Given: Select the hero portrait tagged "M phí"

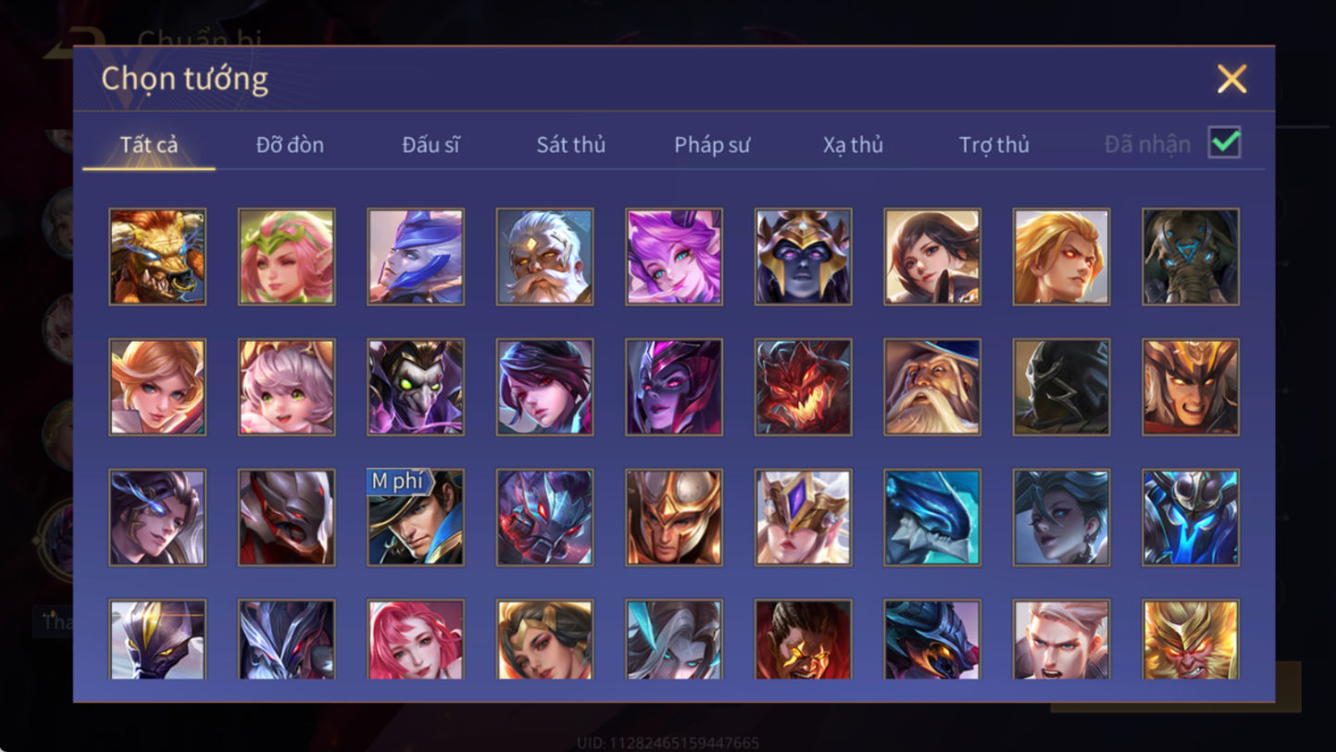Looking at the screenshot, I should click(x=416, y=517).
